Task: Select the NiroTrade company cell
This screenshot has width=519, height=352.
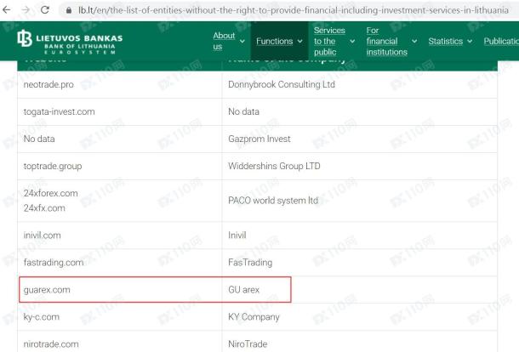Action: coord(359,342)
